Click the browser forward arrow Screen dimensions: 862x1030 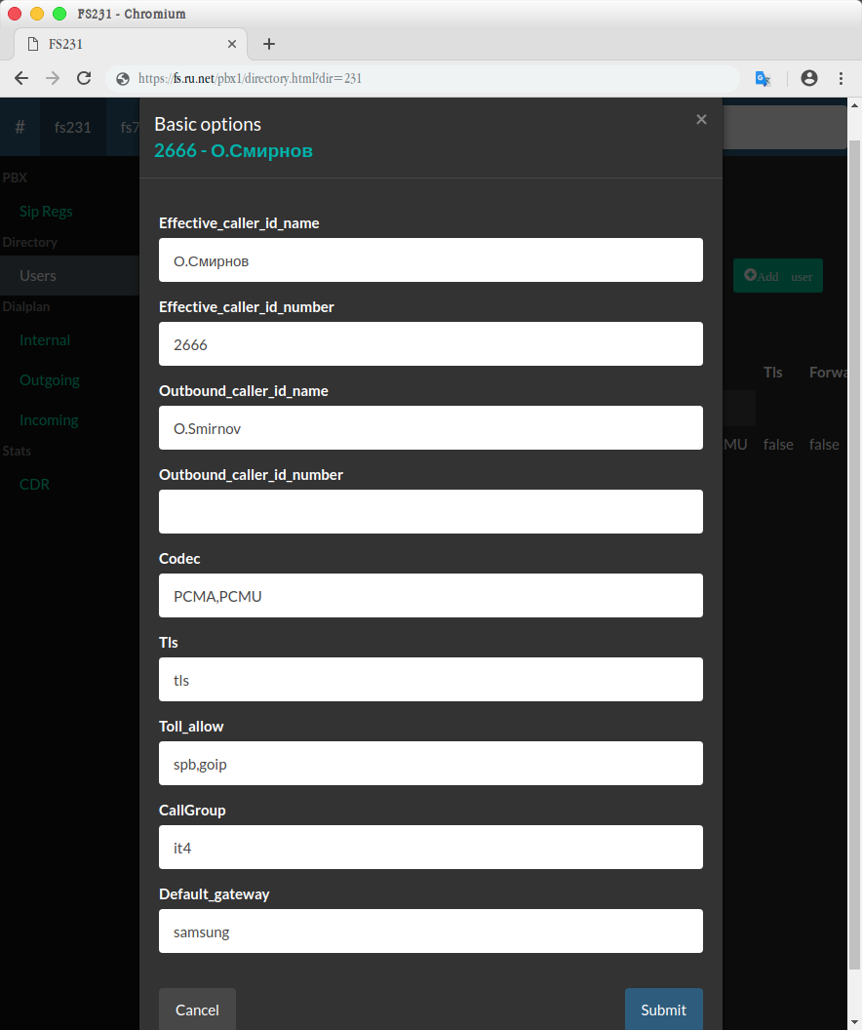click(53, 79)
